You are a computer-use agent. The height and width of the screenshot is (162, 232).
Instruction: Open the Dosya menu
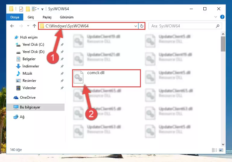15,17
